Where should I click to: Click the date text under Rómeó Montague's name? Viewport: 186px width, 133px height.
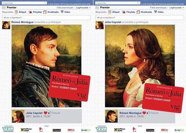coord(131,116)
